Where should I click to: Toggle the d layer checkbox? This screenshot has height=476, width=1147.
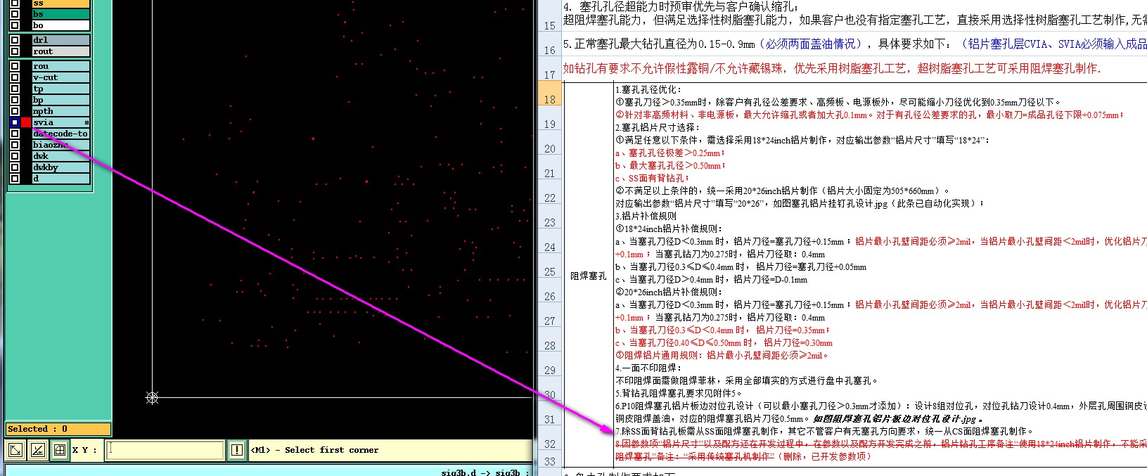(15, 179)
